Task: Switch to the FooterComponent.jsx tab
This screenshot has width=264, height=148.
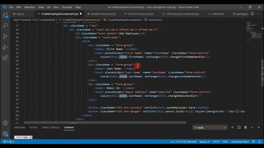Action: (141, 14)
